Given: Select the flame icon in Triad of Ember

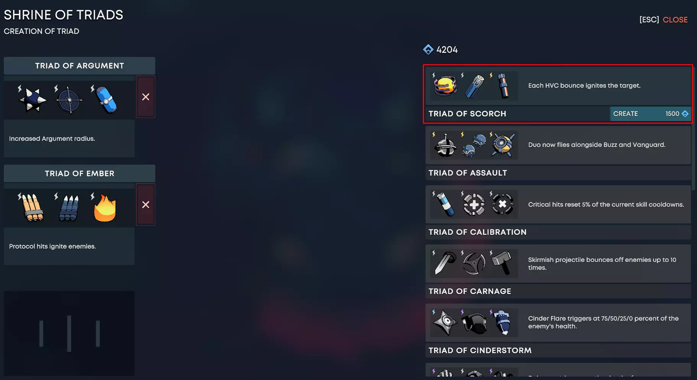Looking at the screenshot, I should pyautogui.click(x=105, y=207).
